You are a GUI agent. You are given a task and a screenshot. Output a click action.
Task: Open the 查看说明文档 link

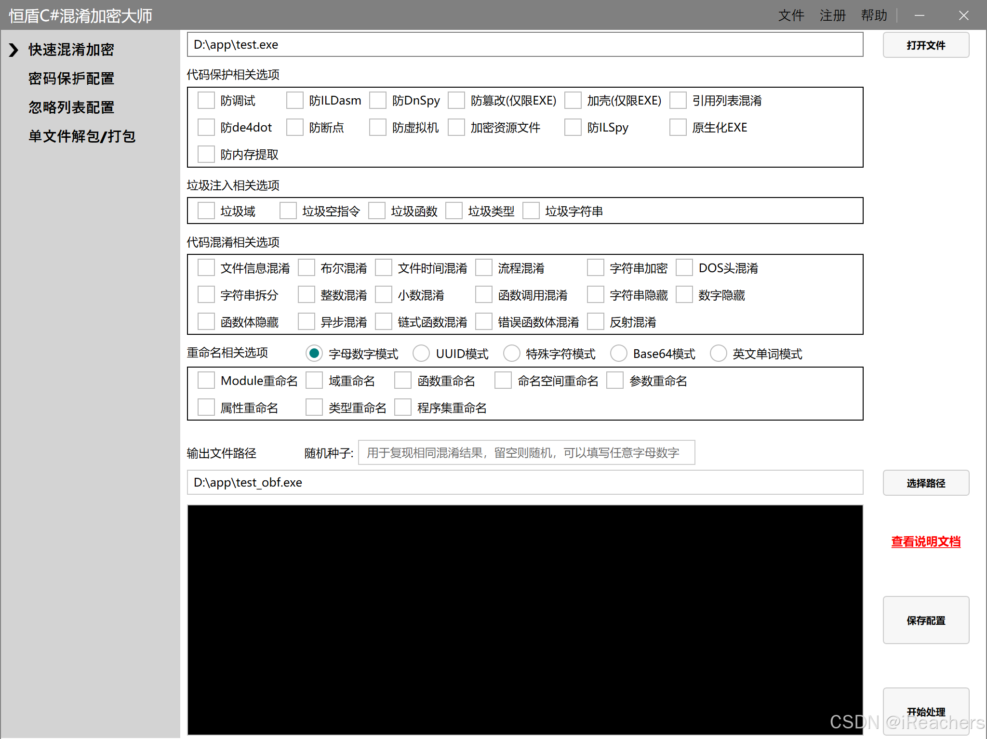(925, 541)
